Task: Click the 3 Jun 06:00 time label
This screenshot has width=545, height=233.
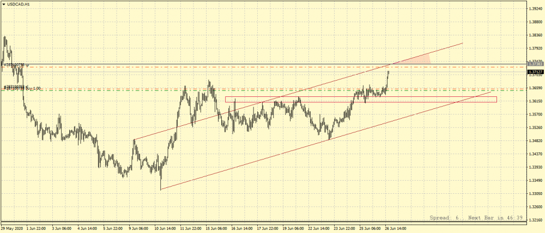Action: pyautogui.click(x=62, y=229)
